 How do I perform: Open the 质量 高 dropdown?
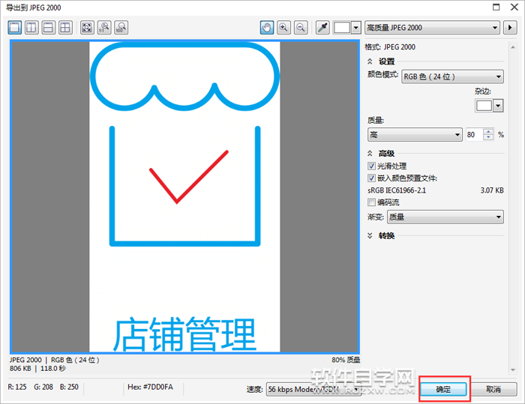415,135
